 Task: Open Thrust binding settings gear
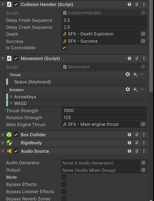(x=128, y=75)
